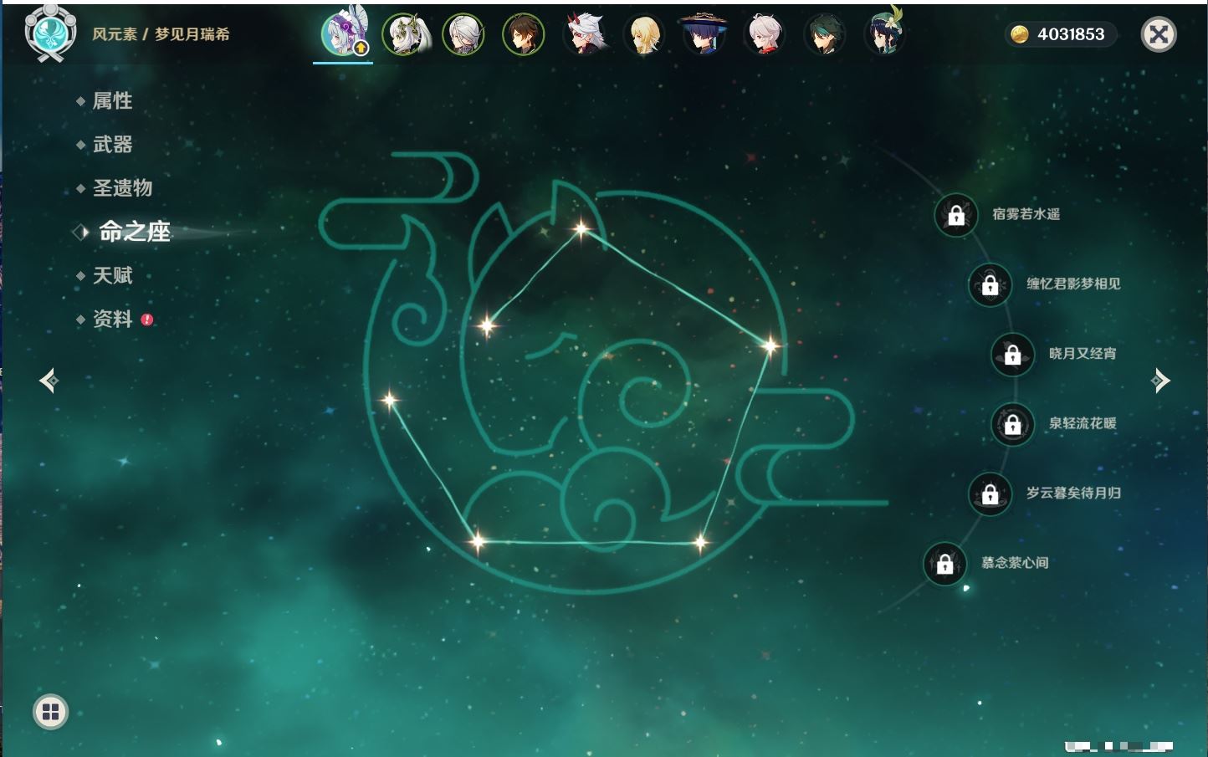Image resolution: width=1208 pixels, height=757 pixels.
Task: Open the 属性 attributes tab
Action: (112, 101)
